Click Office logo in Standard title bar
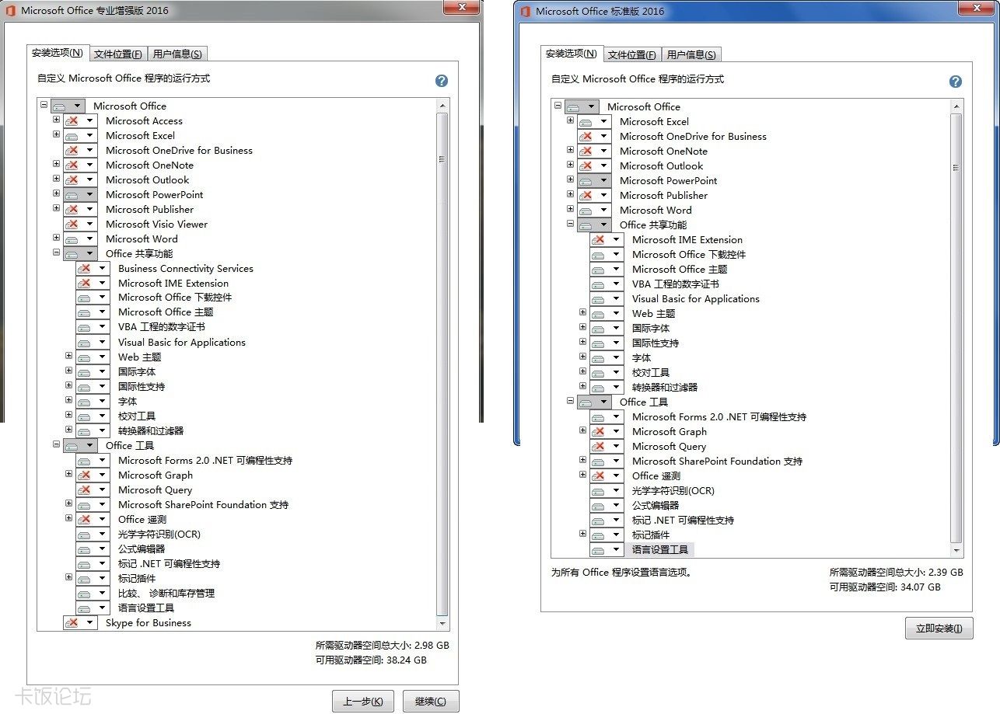Viewport: 1000px width, 714px height. [525, 12]
